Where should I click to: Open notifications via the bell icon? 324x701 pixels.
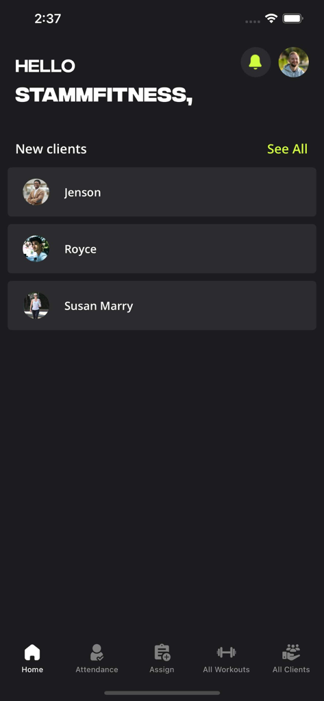pos(256,62)
